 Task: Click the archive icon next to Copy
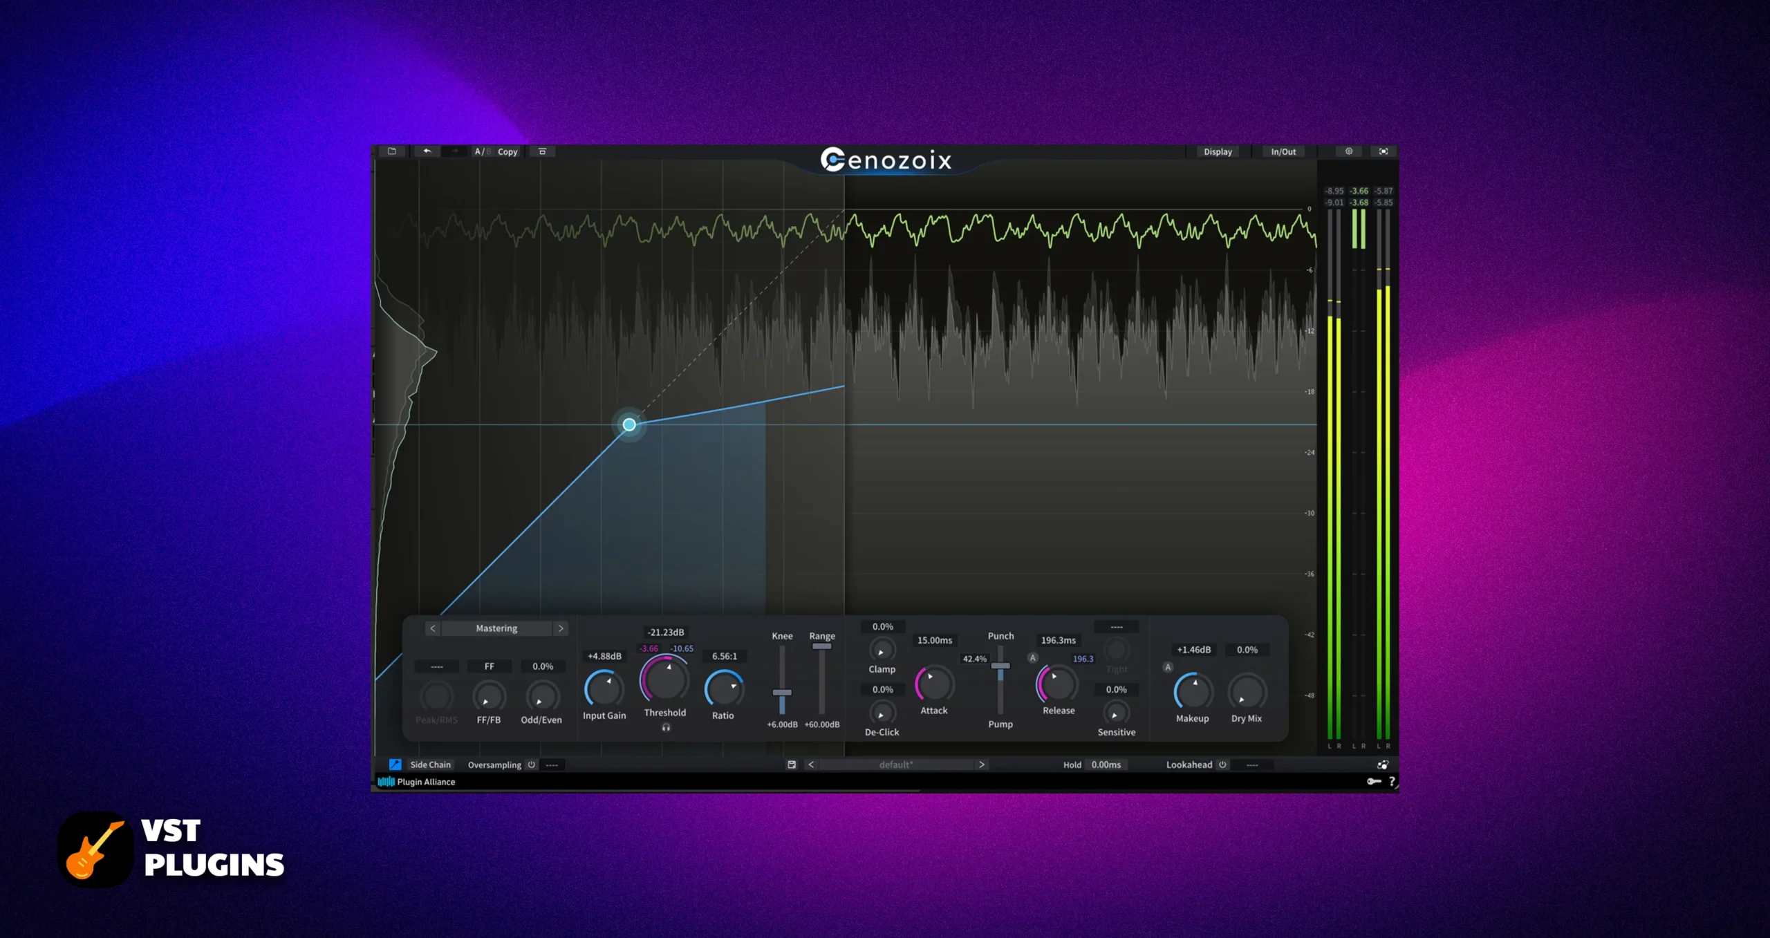coord(543,151)
